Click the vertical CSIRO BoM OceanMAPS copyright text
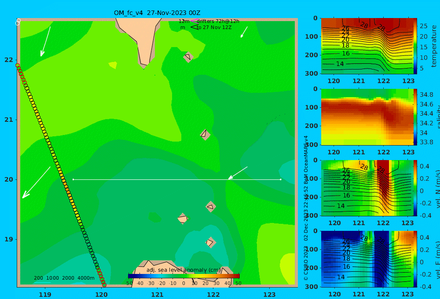Image resolution: width=440 pixels, height=299 pixels. pyautogui.click(x=306, y=208)
